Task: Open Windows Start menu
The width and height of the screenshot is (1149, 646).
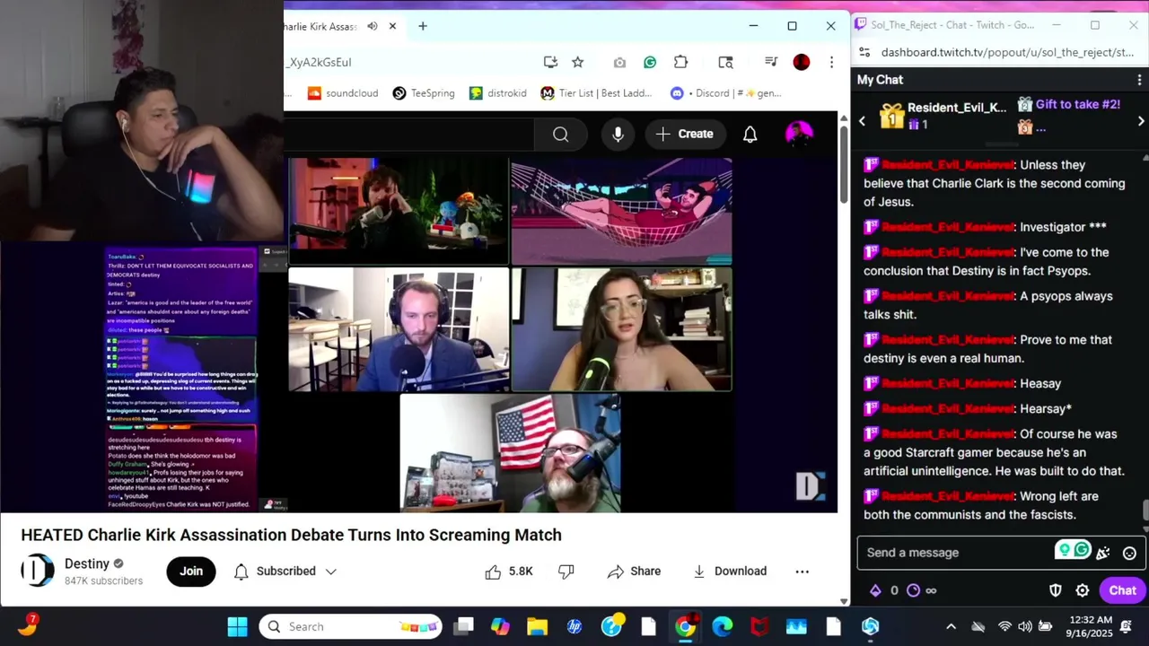Action: pos(237,626)
